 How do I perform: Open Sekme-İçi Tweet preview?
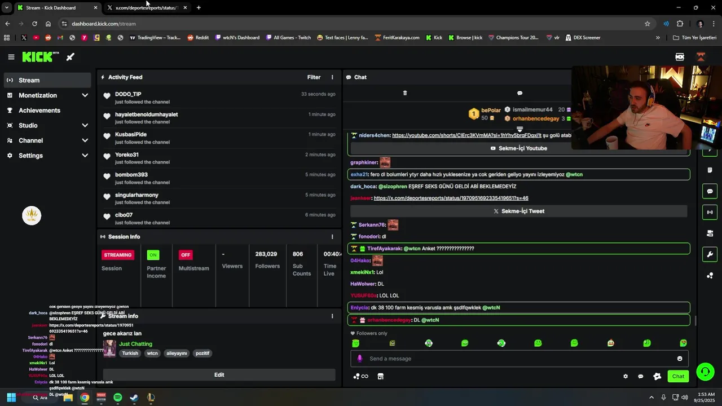coord(519,211)
